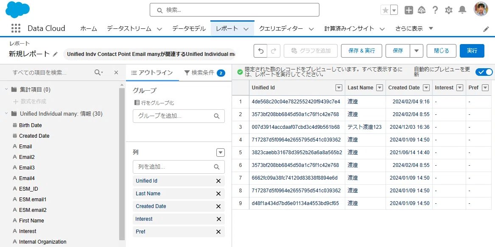Select the Internal Organization field
Image resolution: width=495 pixels, height=247 pixels.
42,242
